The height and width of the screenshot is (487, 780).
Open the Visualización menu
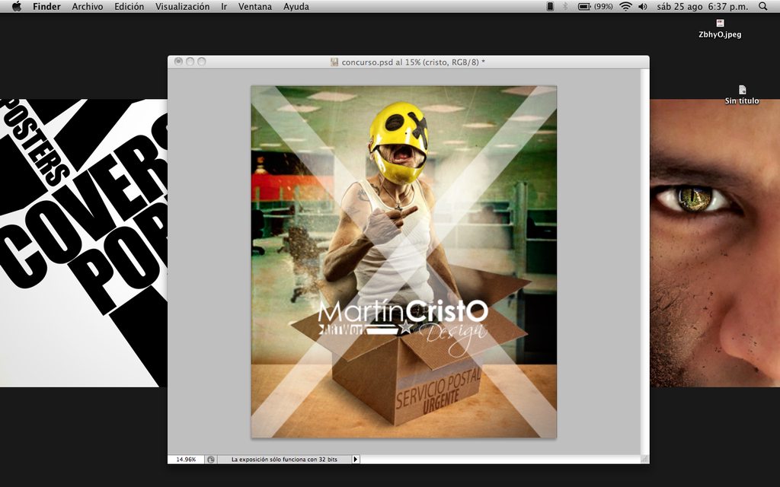[x=182, y=6]
